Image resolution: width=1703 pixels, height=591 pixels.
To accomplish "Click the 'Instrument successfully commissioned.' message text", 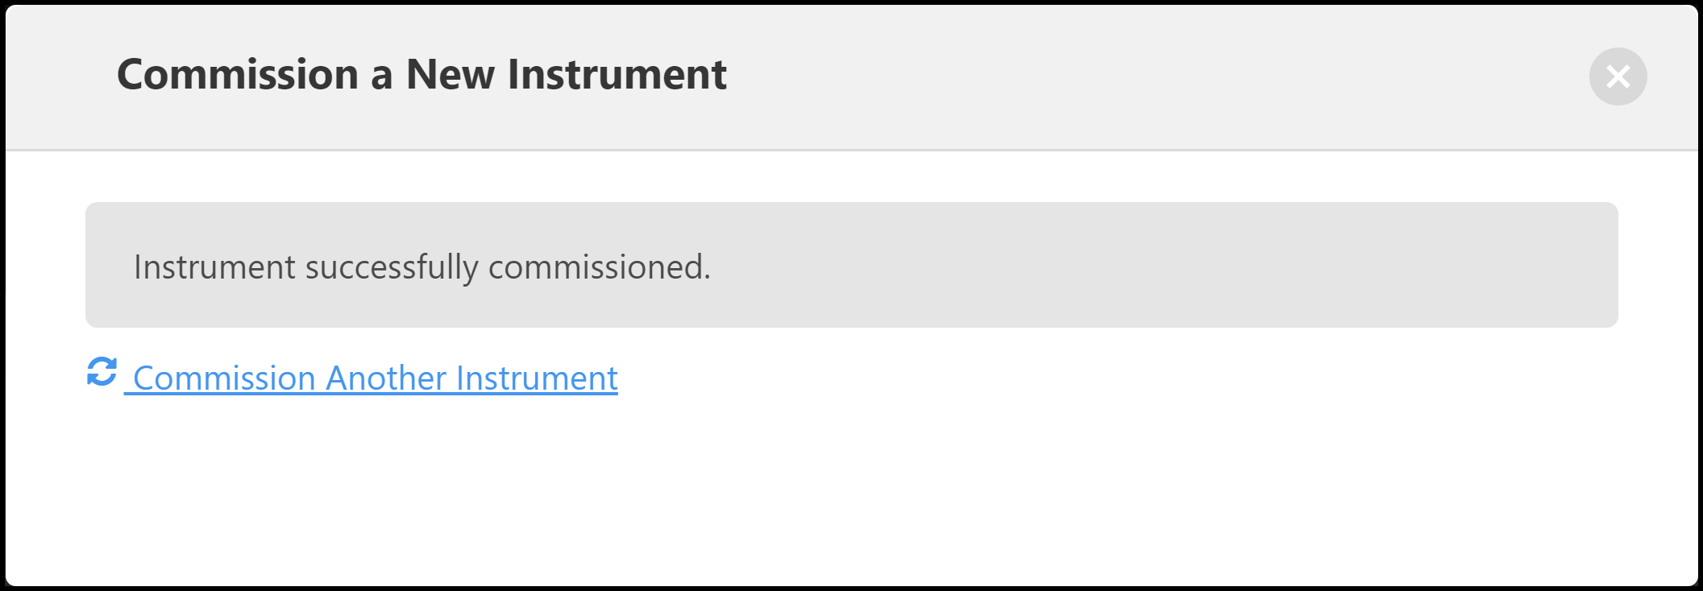I will tap(422, 267).
